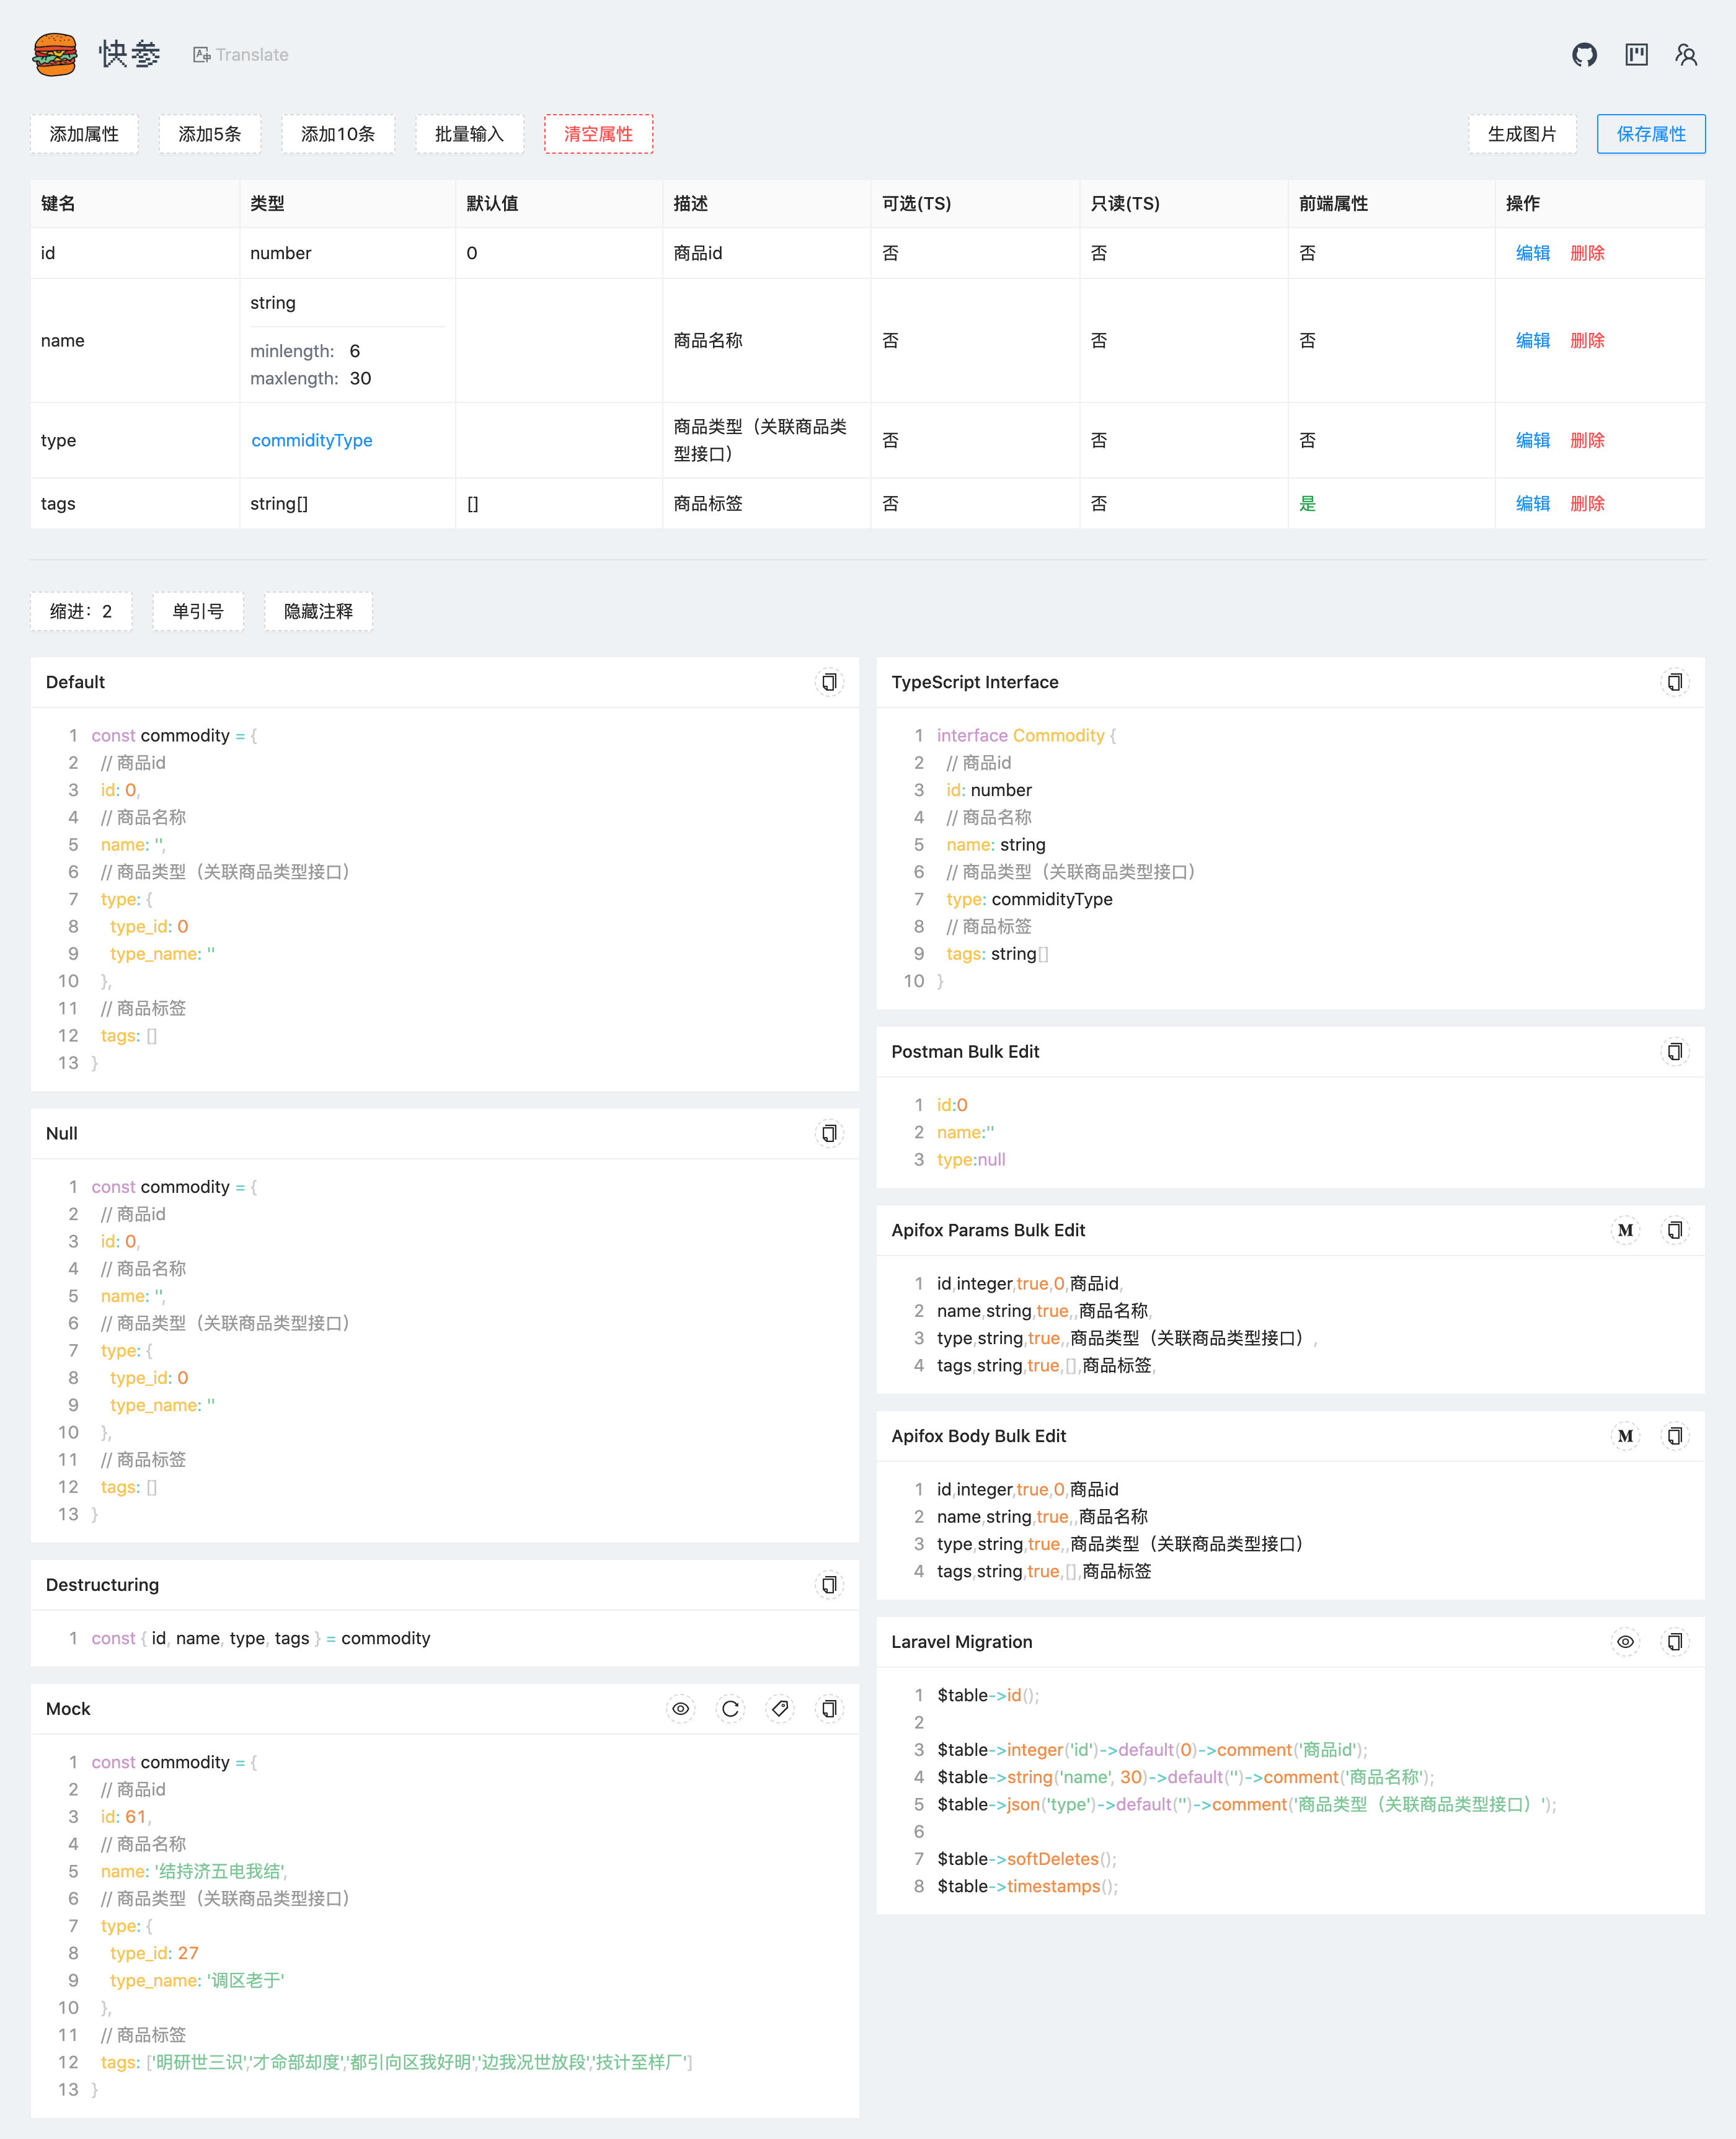Click the burger logo
The width and height of the screenshot is (1736, 2139).
(x=55, y=54)
